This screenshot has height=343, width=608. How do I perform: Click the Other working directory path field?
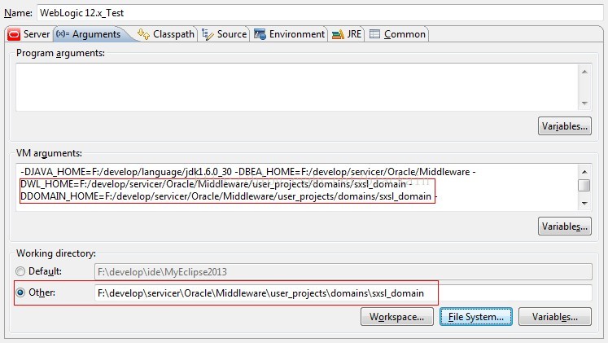click(x=343, y=293)
